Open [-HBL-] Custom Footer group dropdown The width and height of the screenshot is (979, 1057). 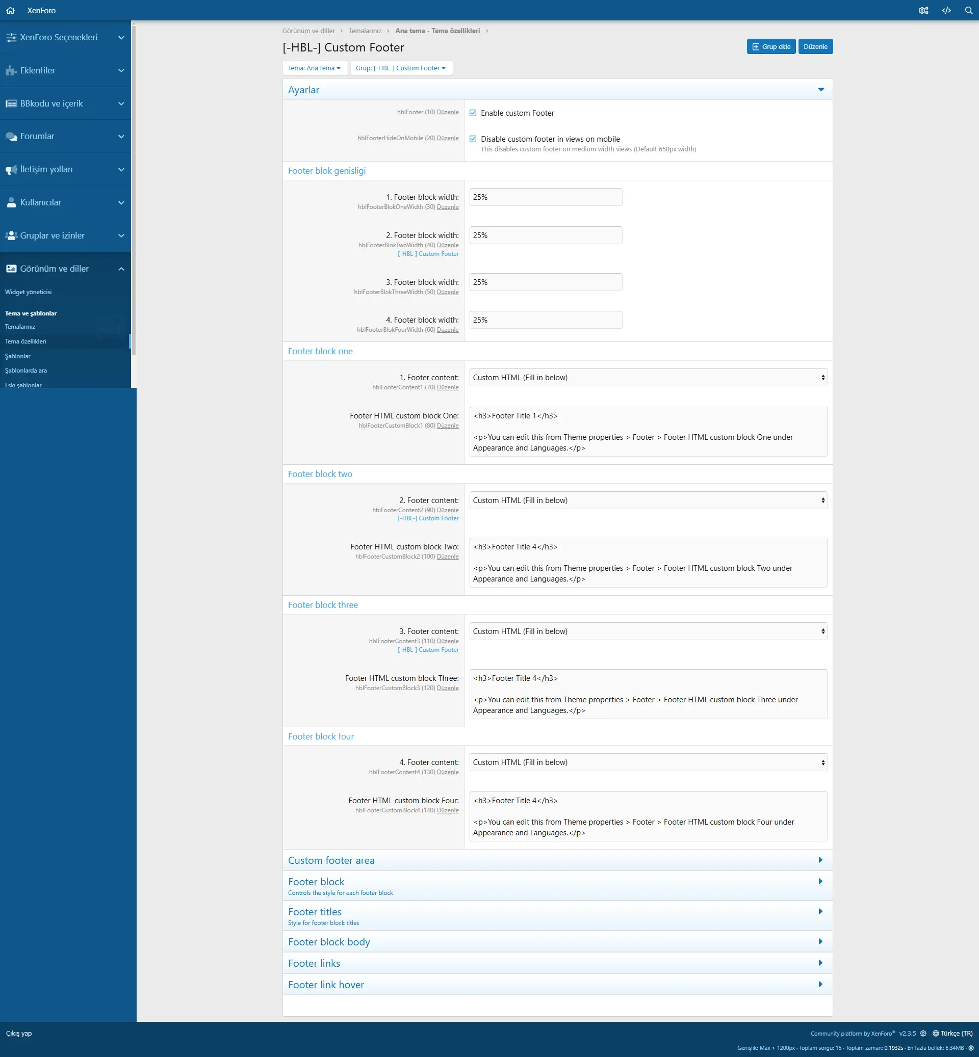[401, 67]
